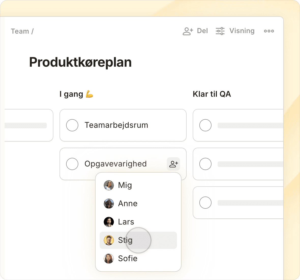Select Mig from the assignee dropdown
The height and width of the screenshot is (280, 300).
click(125, 185)
